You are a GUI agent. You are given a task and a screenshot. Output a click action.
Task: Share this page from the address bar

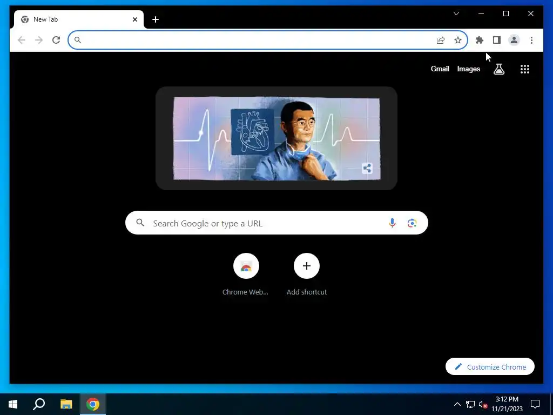pyautogui.click(x=441, y=40)
